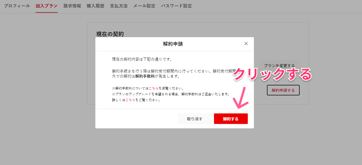
Task: Open こちら link about 解約手数料 details
Action: (x=154, y=88)
